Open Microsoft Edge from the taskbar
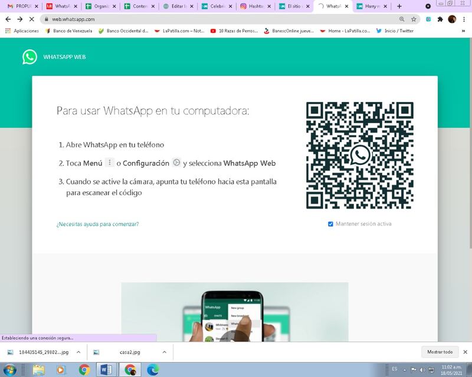This screenshot has height=377, width=472. (x=153, y=369)
